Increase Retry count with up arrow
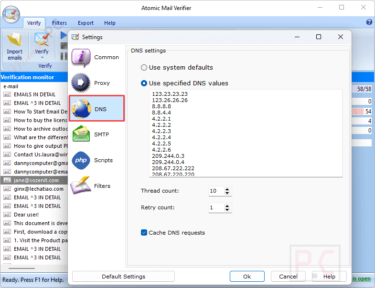The image size is (375, 288). point(227,206)
